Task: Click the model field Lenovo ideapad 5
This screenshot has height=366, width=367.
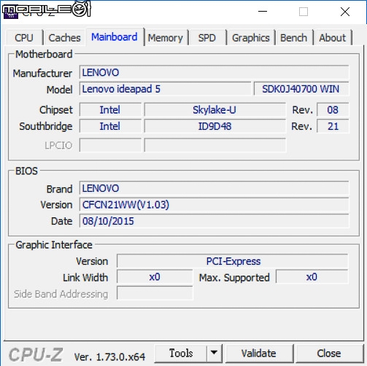Action: coord(165,89)
